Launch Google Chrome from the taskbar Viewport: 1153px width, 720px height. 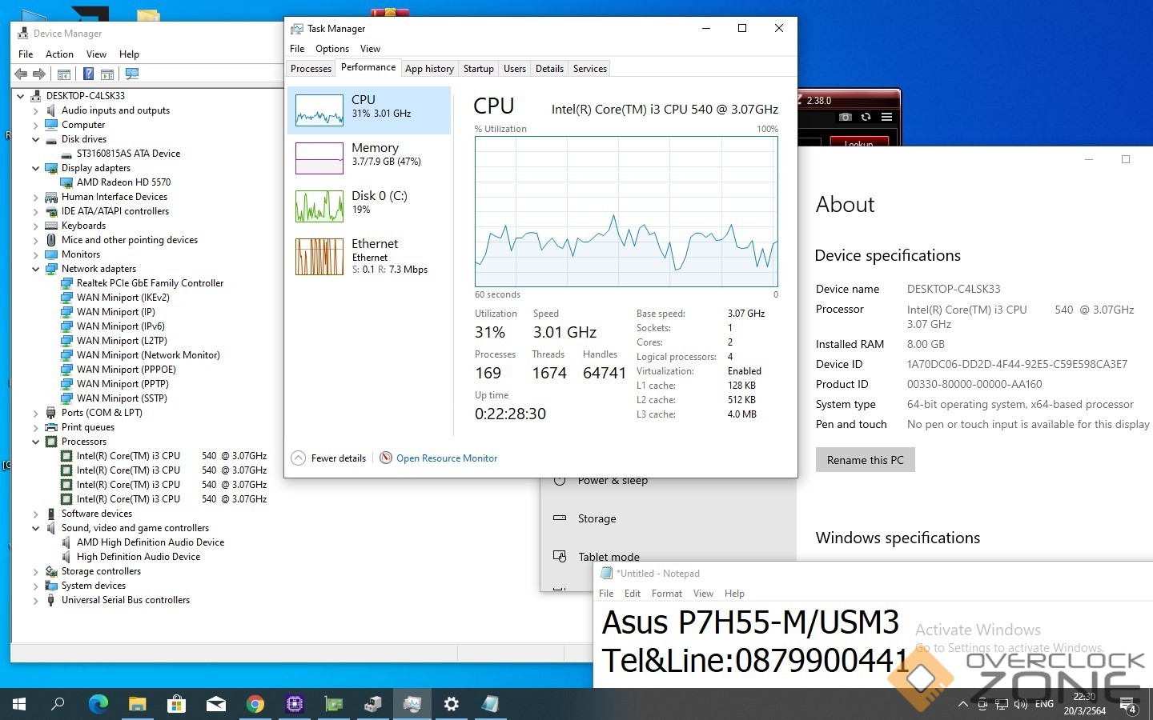(255, 704)
